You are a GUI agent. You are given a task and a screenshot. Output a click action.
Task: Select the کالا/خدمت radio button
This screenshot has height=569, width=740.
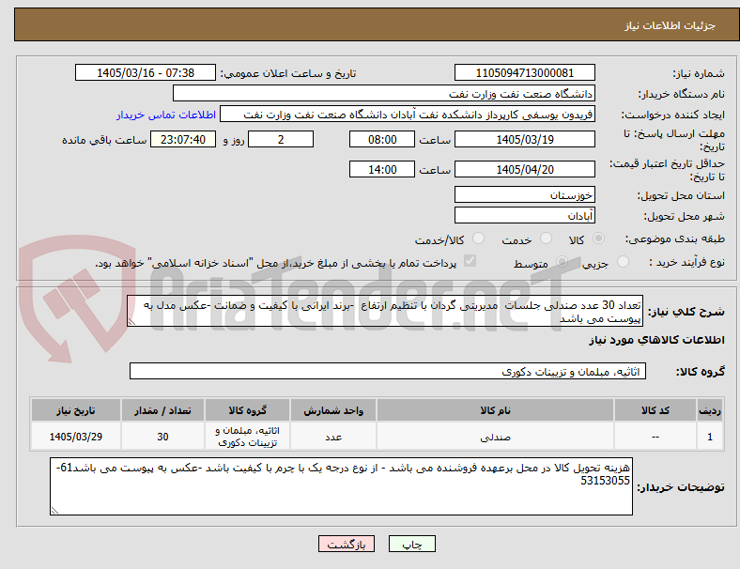pos(478,238)
